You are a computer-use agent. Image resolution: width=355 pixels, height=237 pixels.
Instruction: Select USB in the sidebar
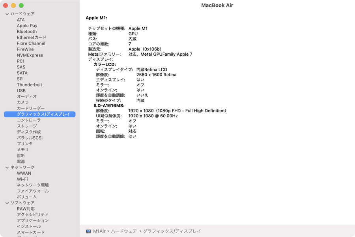[21, 91]
